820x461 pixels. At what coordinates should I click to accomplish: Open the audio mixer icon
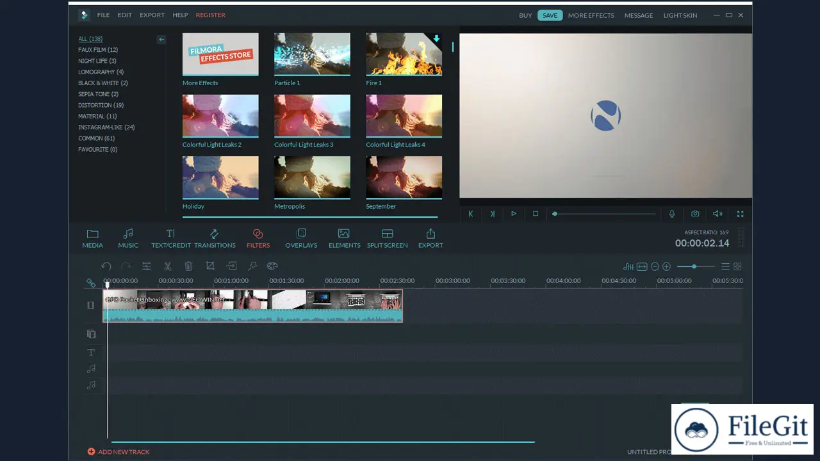point(628,266)
